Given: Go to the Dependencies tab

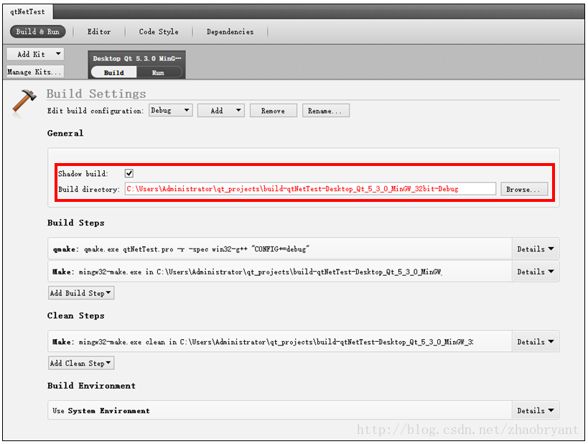Looking at the screenshot, I should point(230,32).
